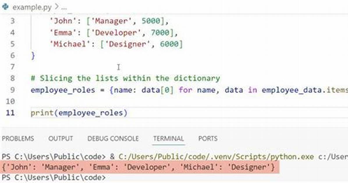The height and width of the screenshot is (183, 348).
Task: Click the employee_roles variable on line 9
Action: click(x=63, y=90)
